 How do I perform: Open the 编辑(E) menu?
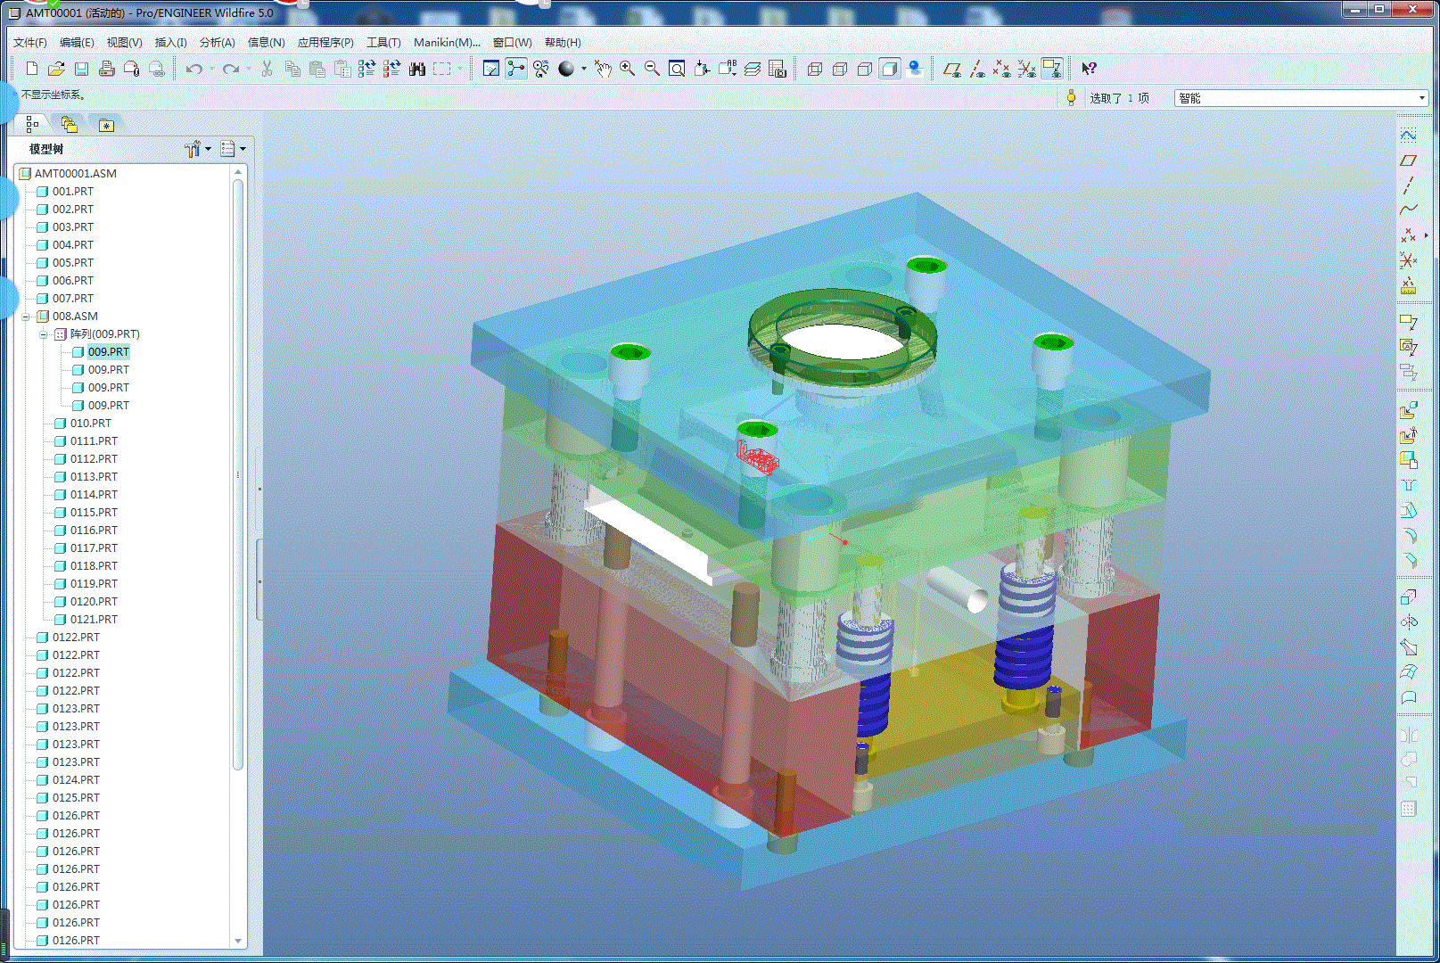click(x=77, y=43)
